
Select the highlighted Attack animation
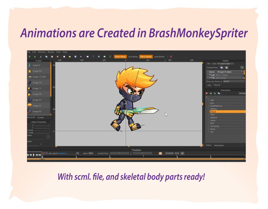(228, 112)
